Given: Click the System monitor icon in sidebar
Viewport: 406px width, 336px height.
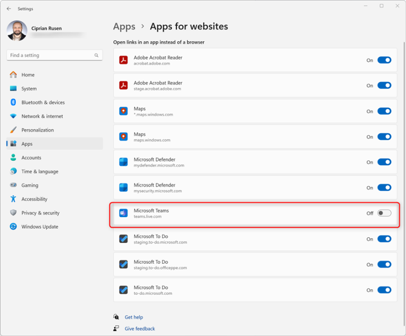Looking at the screenshot, I should pyautogui.click(x=13, y=89).
